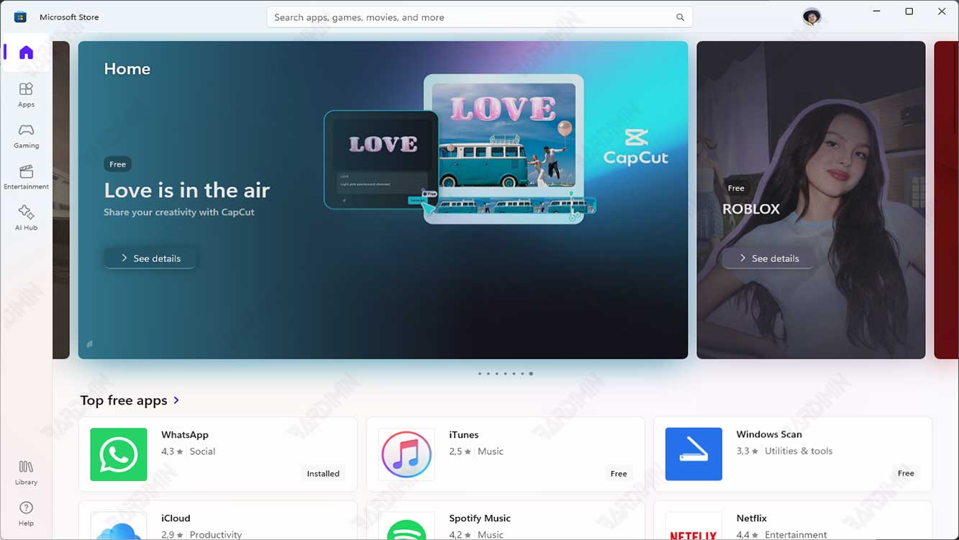Click the Utilities & tools category text

click(x=799, y=451)
